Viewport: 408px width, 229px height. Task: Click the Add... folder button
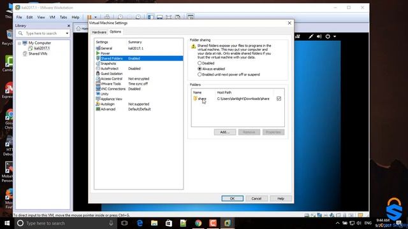click(x=225, y=132)
